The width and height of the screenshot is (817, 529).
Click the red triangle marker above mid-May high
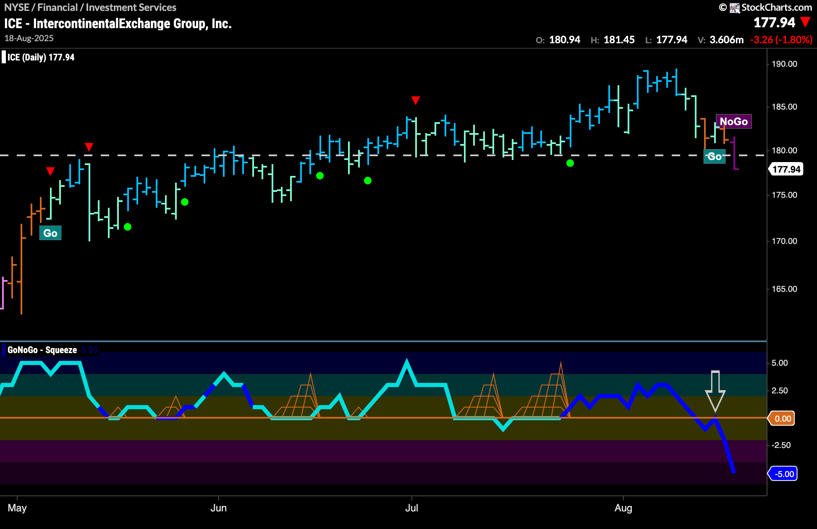[89, 147]
